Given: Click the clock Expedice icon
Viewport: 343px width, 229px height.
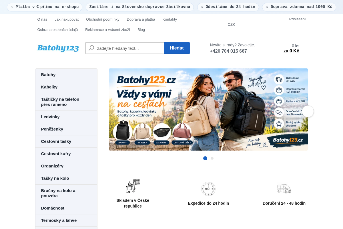Looking at the screenshot, I should pyautogui.click(x=208, y=189).
